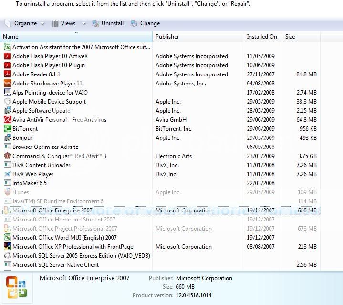Click the Adobe Shockwave Player 11 icon
This screenshot has height=305, width=343.
[8, 84]
